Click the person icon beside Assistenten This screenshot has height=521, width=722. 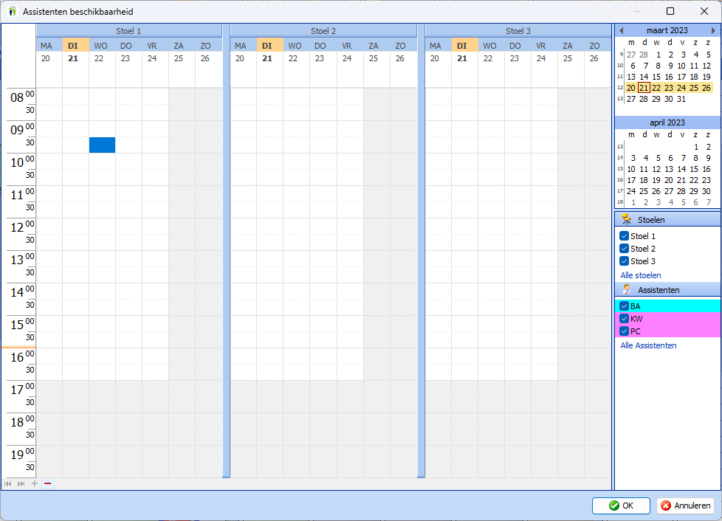point(627,290)
